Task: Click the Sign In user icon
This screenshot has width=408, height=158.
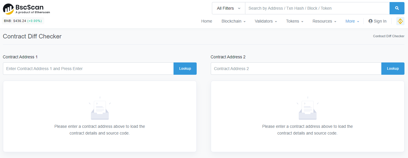Action: (x=370, y=21)
